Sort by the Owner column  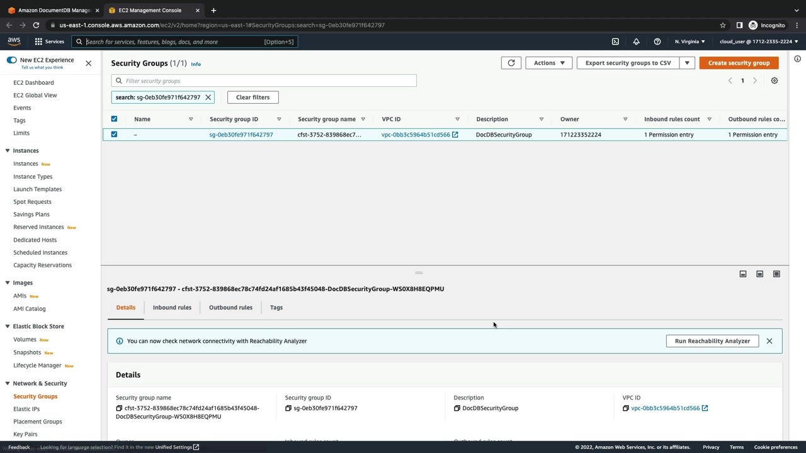click(x=625, y=119)
